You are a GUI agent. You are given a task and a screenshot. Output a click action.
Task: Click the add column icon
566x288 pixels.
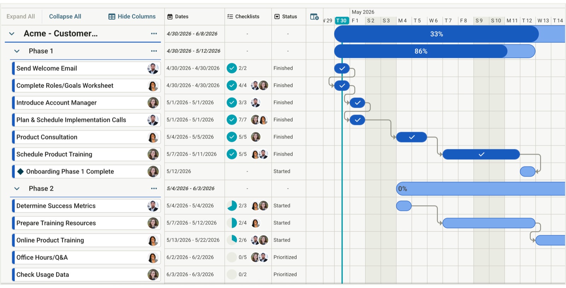pos(314,17)
